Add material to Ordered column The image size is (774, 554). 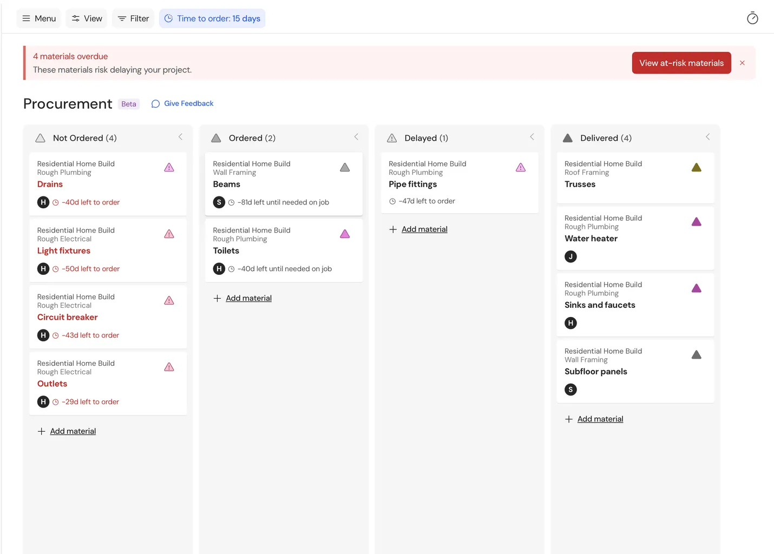tap(242, 298)
